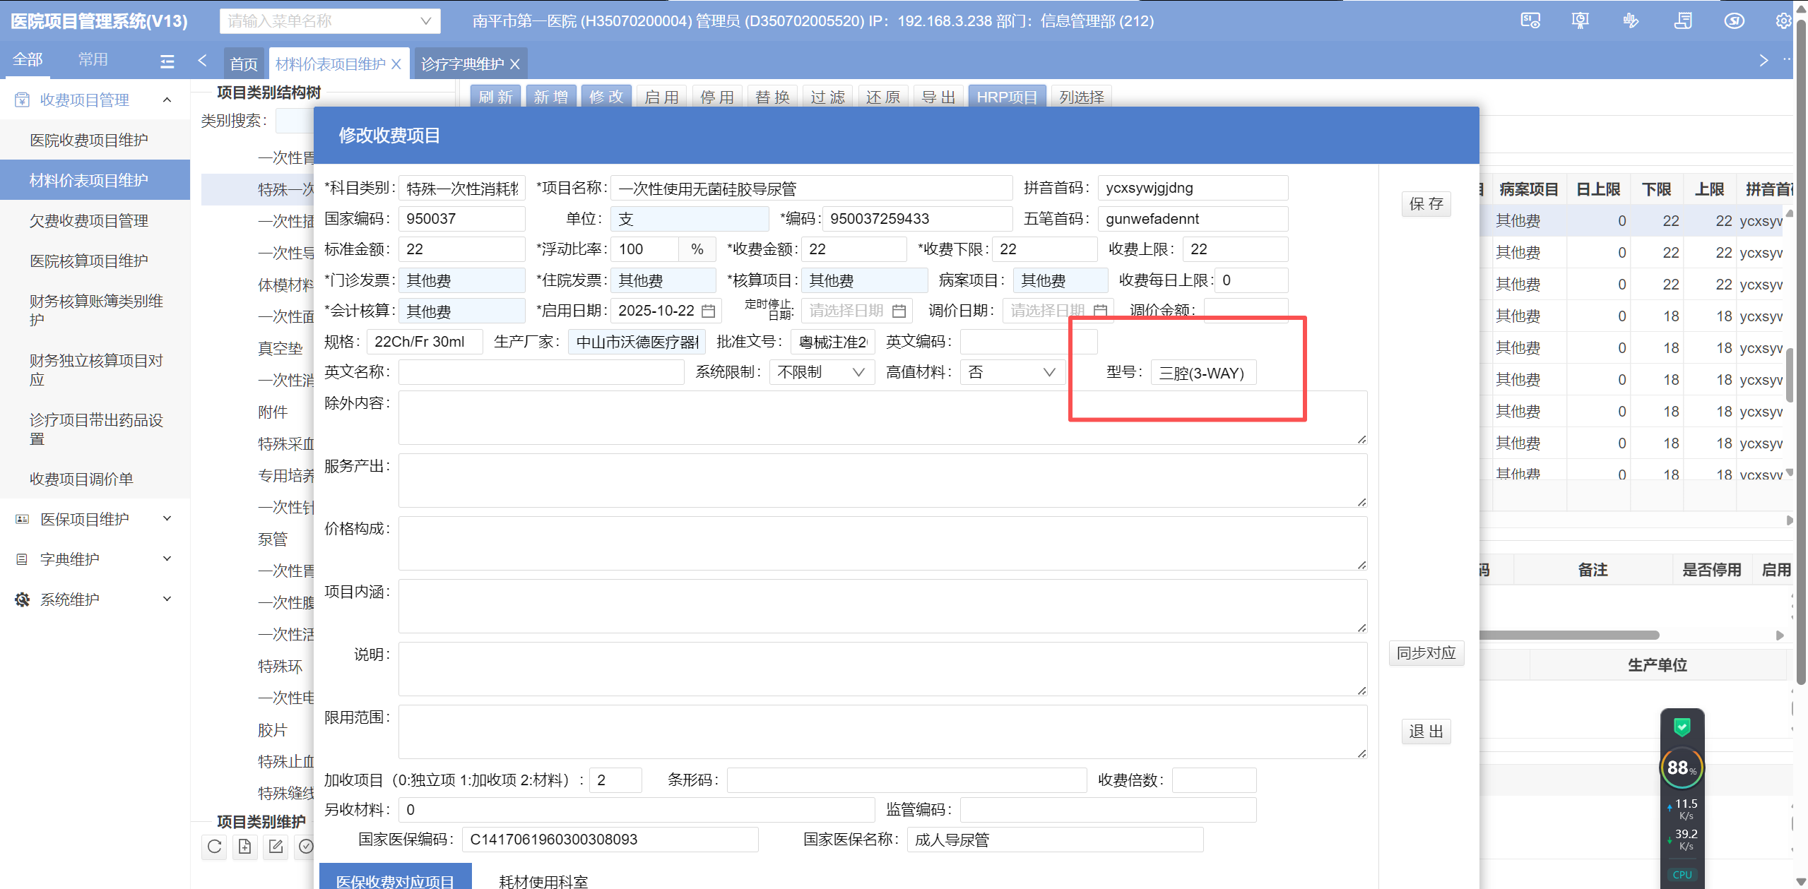1808x889 pixels.
Task: Open the settings gear icon
Action: 1783,20
